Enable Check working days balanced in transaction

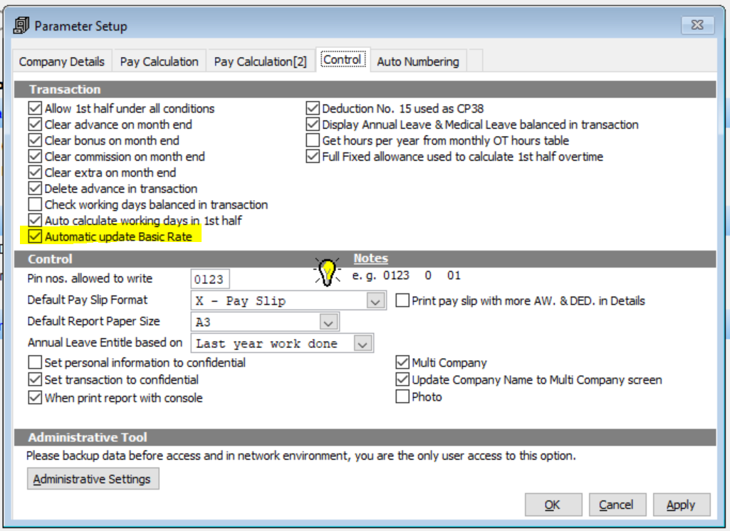tap(34, 204)
